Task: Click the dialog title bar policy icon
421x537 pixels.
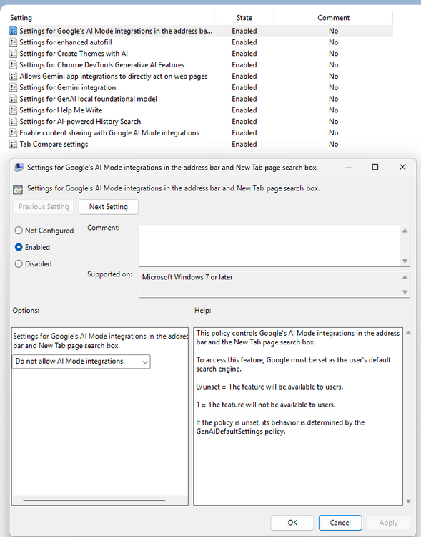Action: pyautogui.click(x=19, y=167)
